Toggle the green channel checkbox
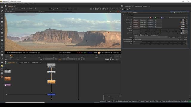 [155, 18]
